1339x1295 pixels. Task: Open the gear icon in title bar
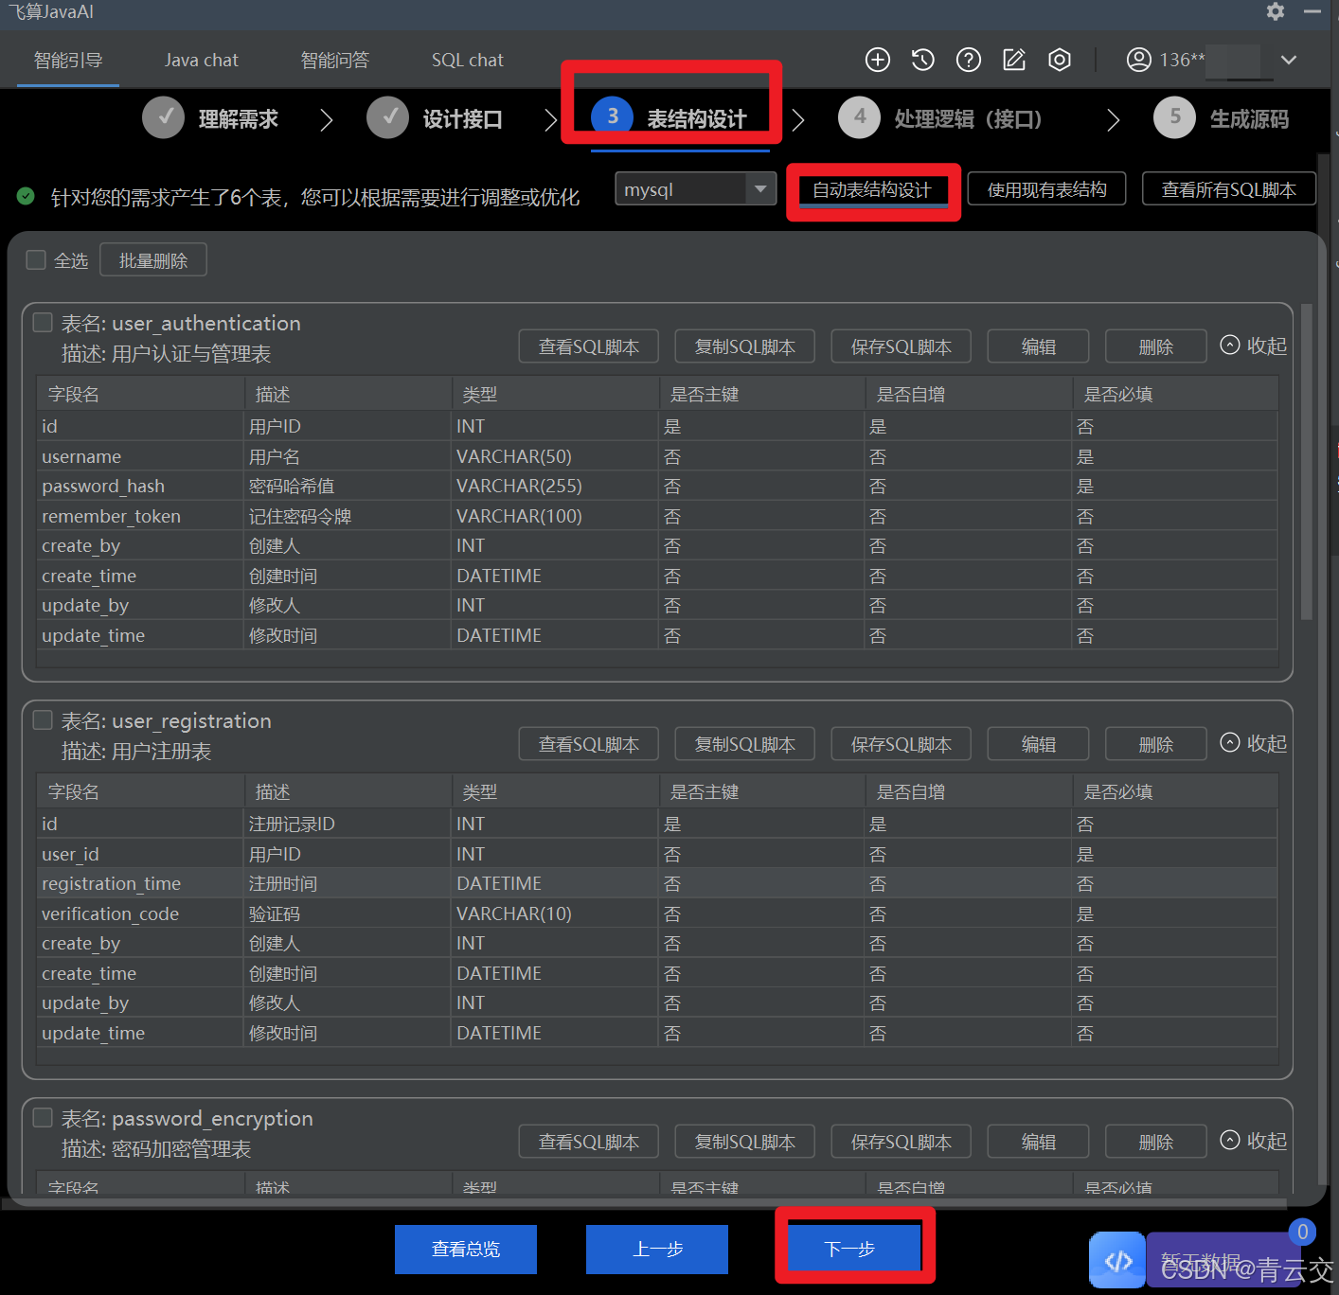(1276, 11)
